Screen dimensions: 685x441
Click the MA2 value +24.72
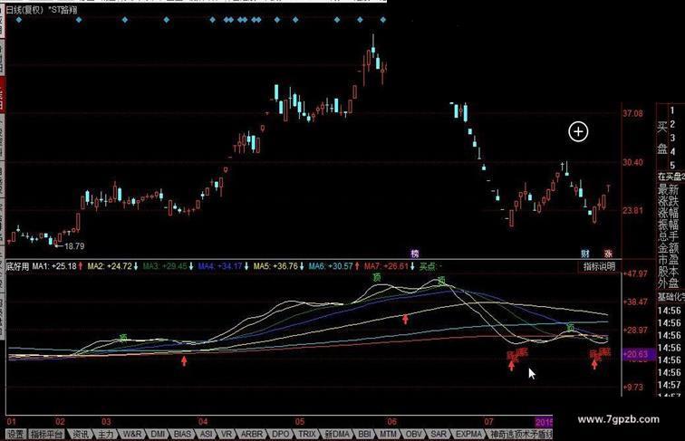[119, 266]
